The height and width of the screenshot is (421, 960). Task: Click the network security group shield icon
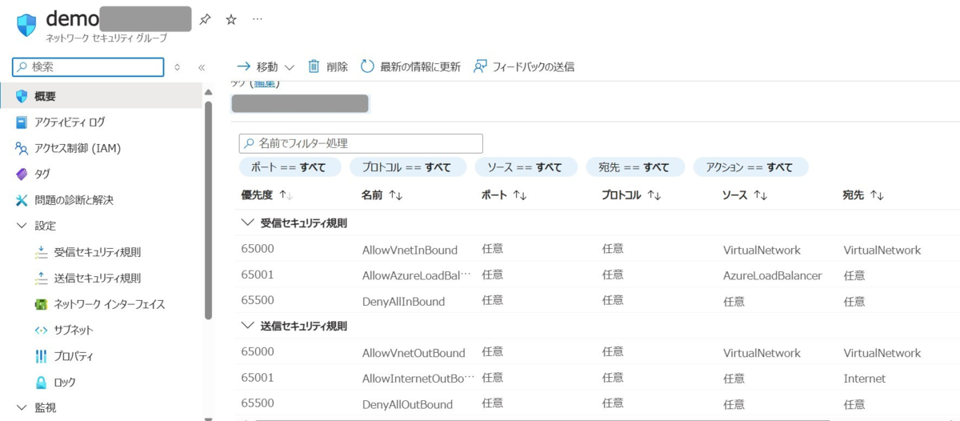27,24
